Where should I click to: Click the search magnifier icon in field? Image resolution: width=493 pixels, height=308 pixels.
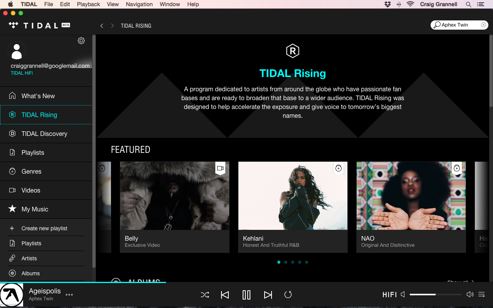point(437,25)
